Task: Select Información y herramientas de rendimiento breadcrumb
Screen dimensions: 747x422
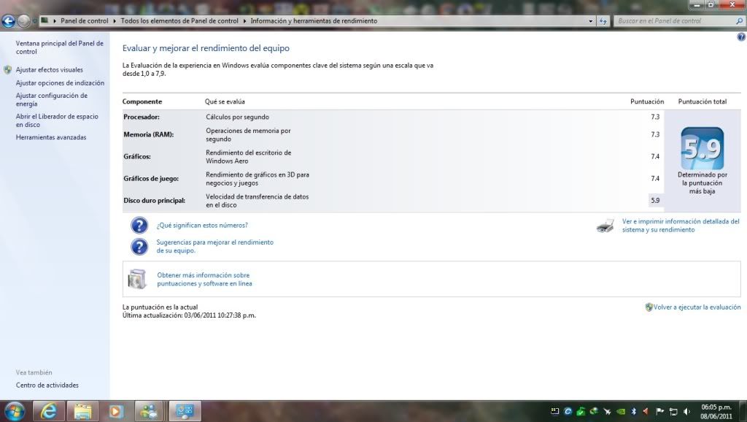Action: tap(314, 21)
